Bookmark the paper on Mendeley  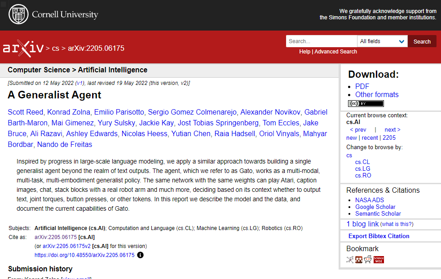(359, 260)
